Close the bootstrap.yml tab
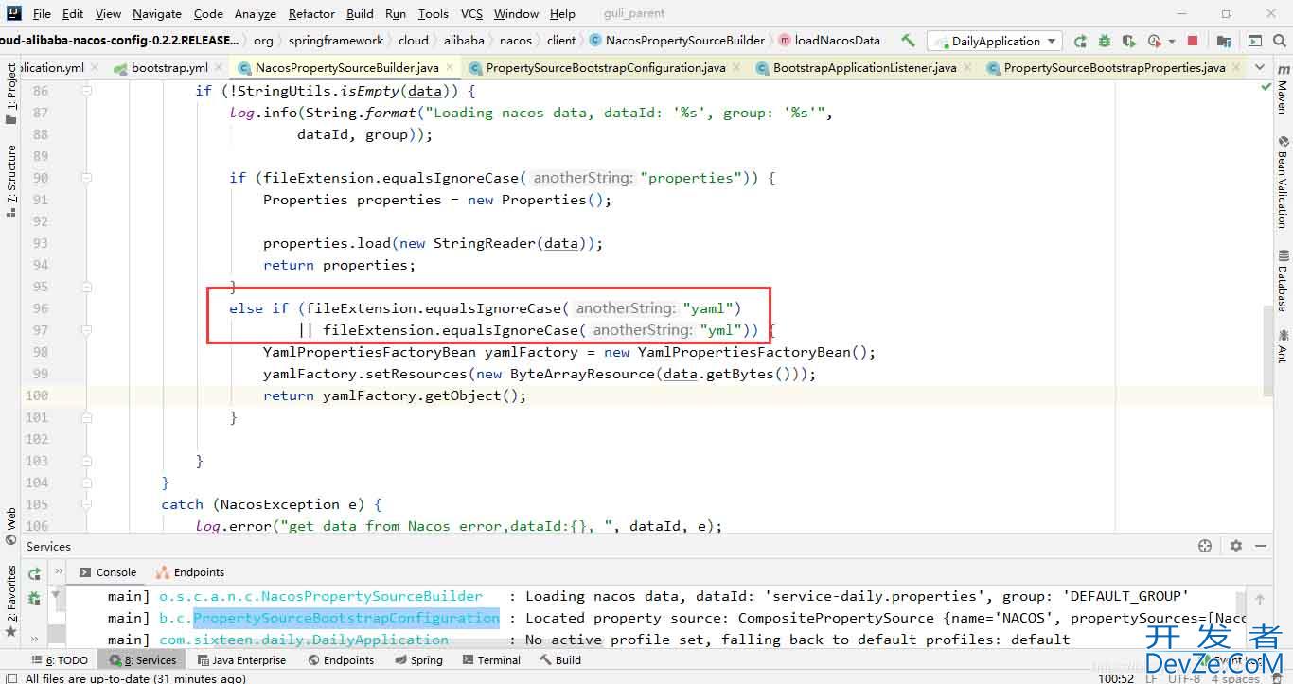The image size is (1293, 684). click(x=220, y=68)
